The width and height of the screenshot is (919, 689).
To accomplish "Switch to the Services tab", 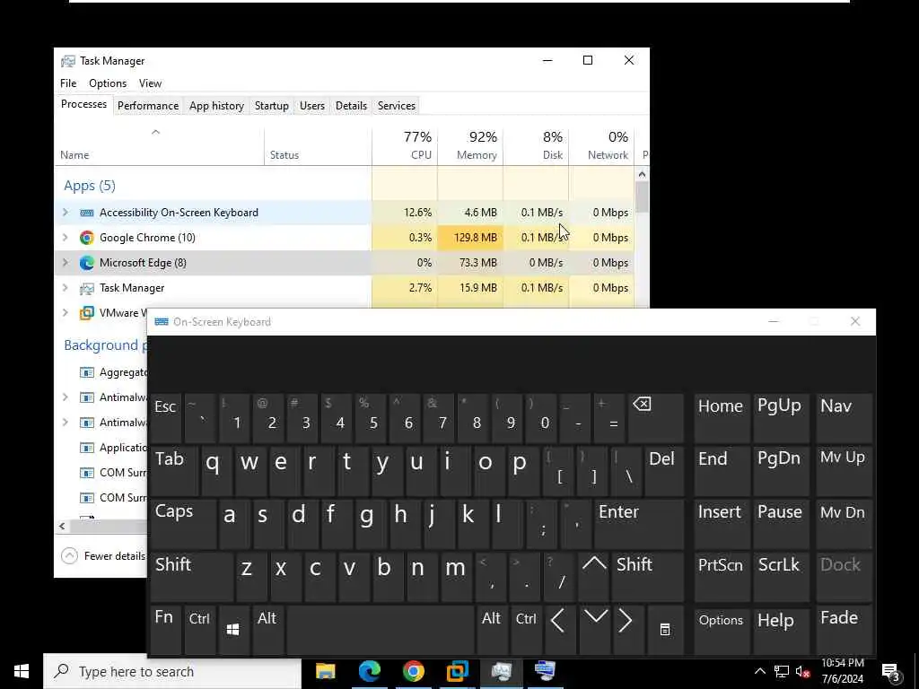I will [396, 106].
